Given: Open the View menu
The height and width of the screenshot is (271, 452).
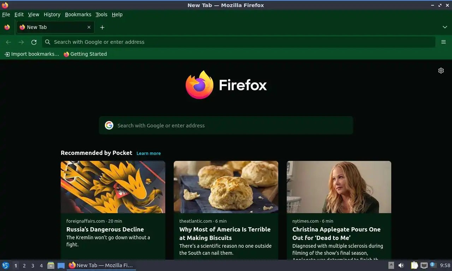Looking at the screenshot, I should pos(34,14).
